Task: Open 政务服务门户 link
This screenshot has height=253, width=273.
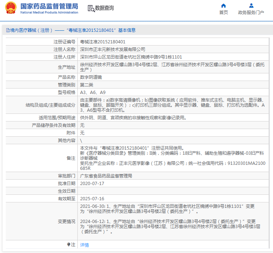Action: 251,13
